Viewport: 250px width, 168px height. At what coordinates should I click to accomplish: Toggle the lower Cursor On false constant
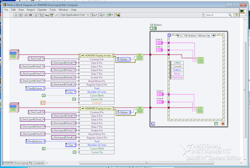(x=75, y=152)
